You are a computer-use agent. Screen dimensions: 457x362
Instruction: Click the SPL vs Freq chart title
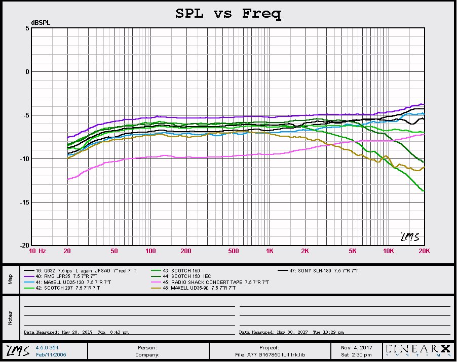(x=228, y=14)
